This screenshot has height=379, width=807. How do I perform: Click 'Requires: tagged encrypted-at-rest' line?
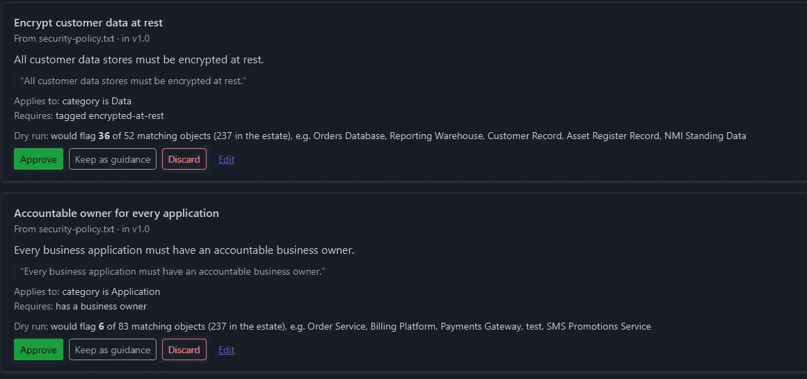(88, 115)
